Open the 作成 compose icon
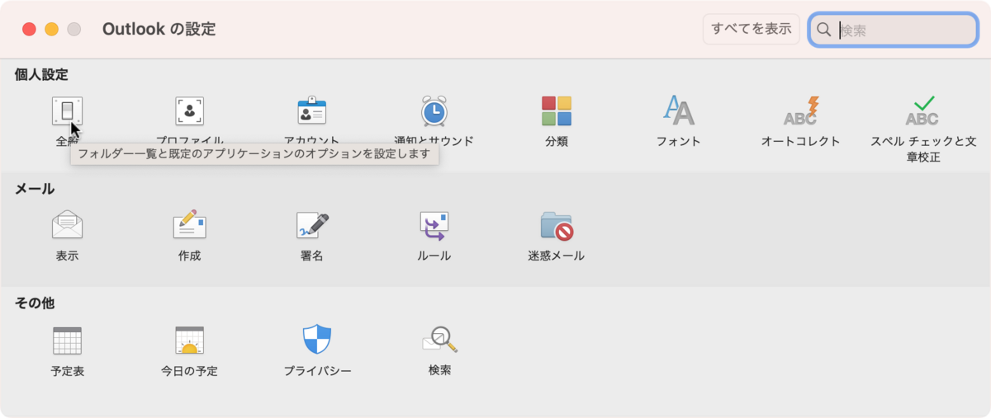Screen dimensions: 991x418 click(x=190, y=225)
